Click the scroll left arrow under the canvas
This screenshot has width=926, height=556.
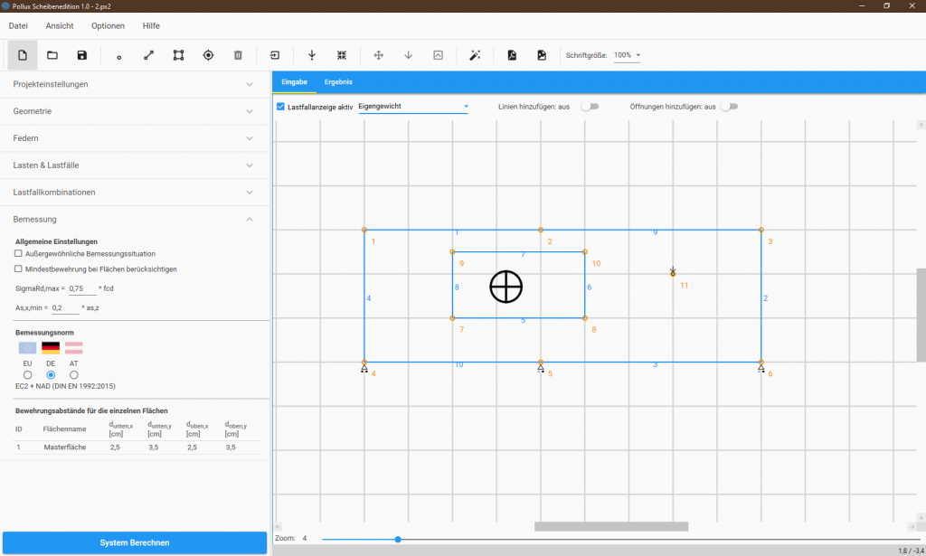(x=279, y=526)
